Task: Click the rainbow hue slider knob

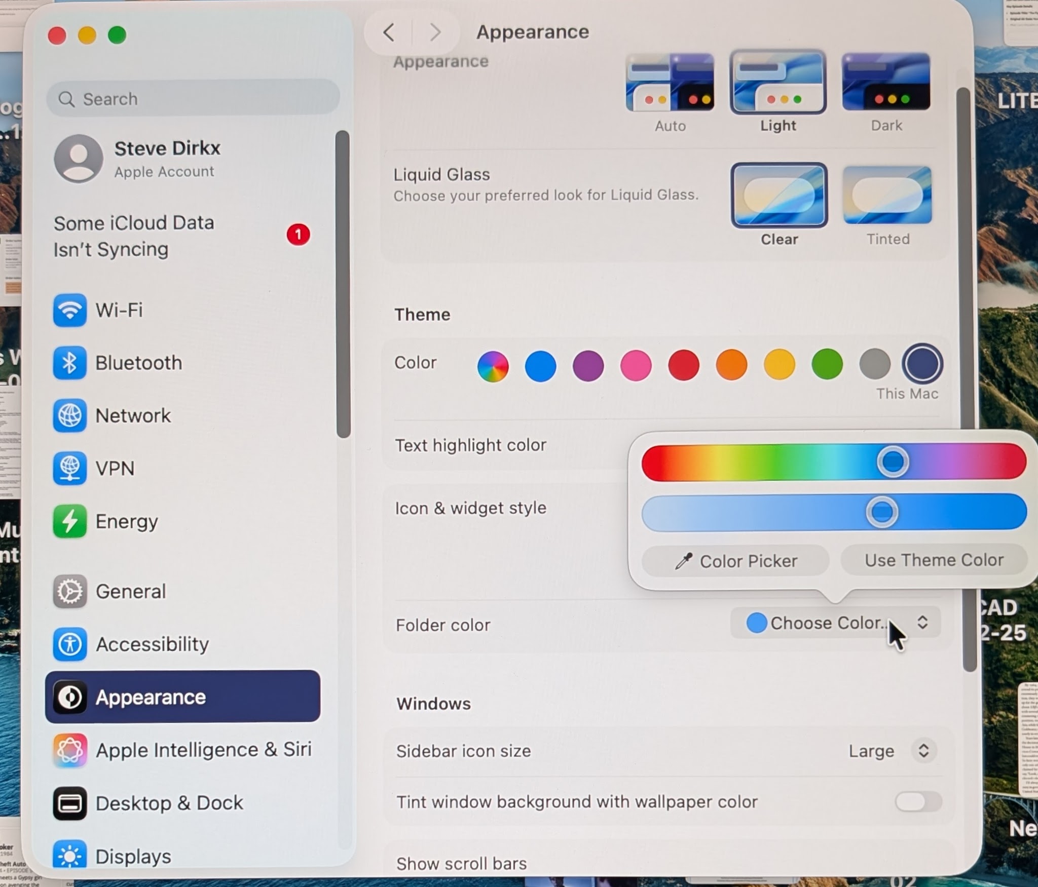Action: click(x=893, y=461)
